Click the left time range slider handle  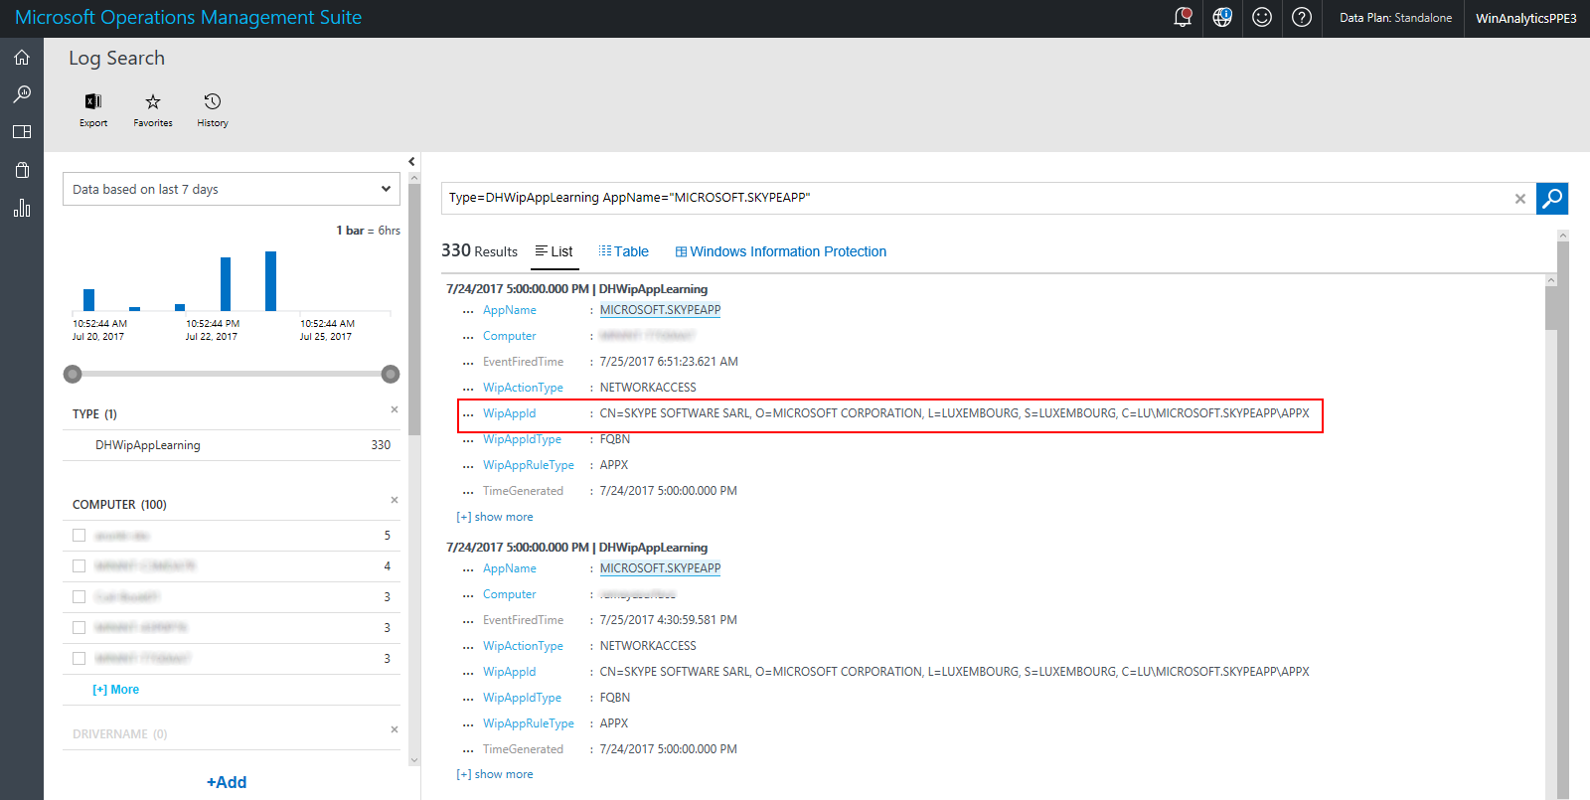(x=73, y=374)
